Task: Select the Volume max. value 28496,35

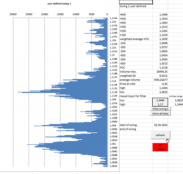Action: [x=162, y=71]
